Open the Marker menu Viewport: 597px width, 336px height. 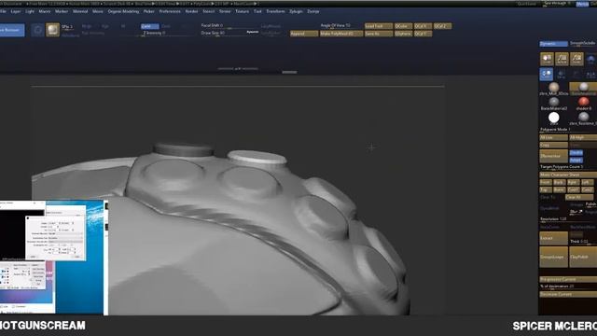62,11
